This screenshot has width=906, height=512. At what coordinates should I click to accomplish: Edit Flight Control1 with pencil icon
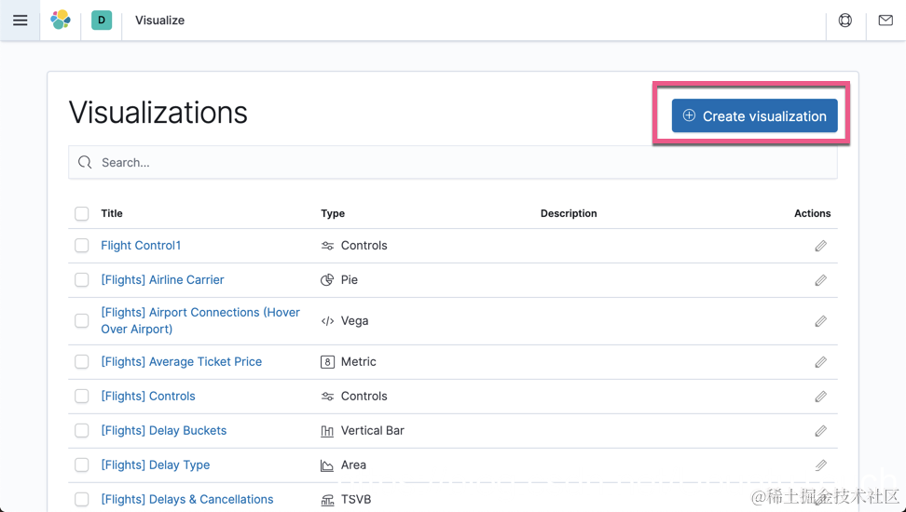[820, 246]
